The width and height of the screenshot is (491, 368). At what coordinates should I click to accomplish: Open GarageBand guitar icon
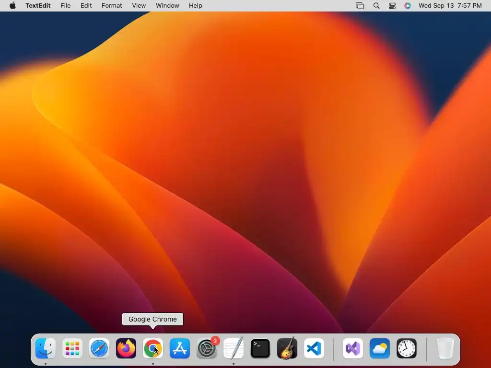click(x=287, y=348)
